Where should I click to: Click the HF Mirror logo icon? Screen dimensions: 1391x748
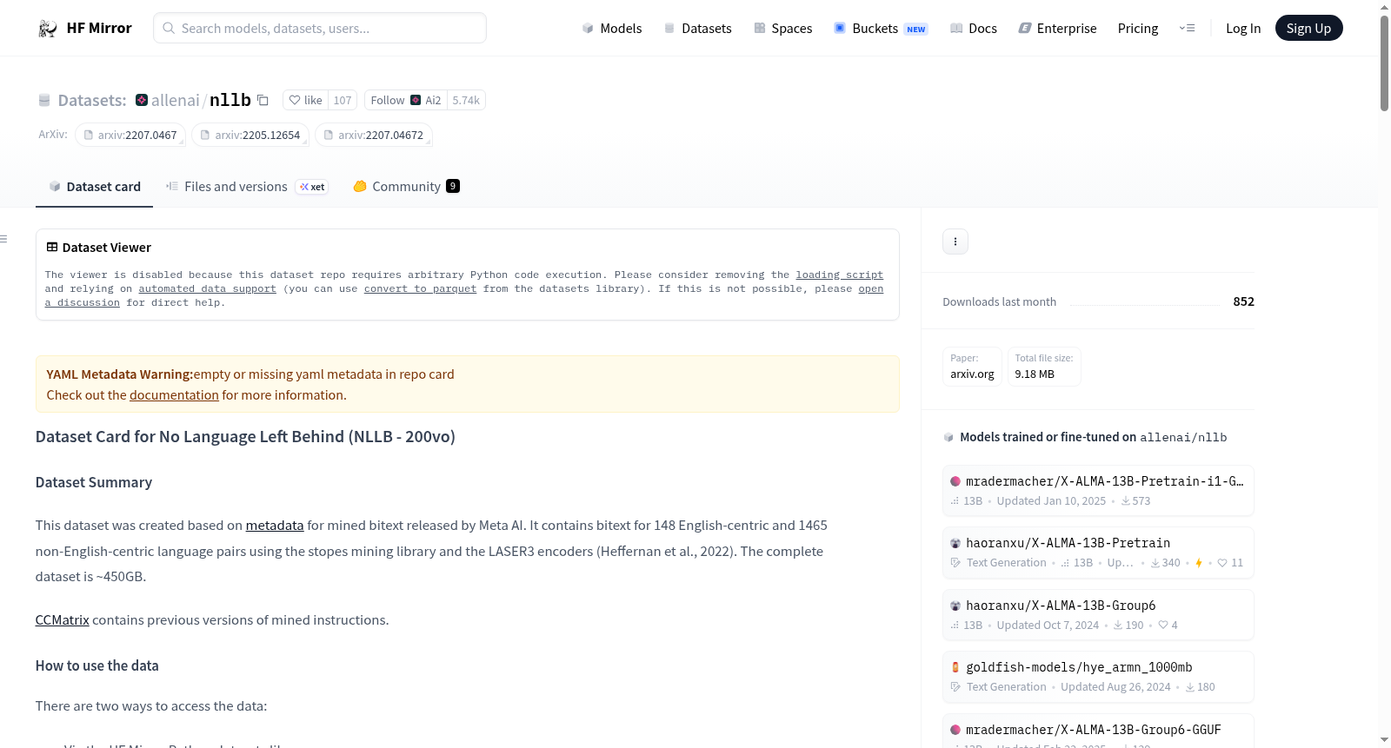48,29
